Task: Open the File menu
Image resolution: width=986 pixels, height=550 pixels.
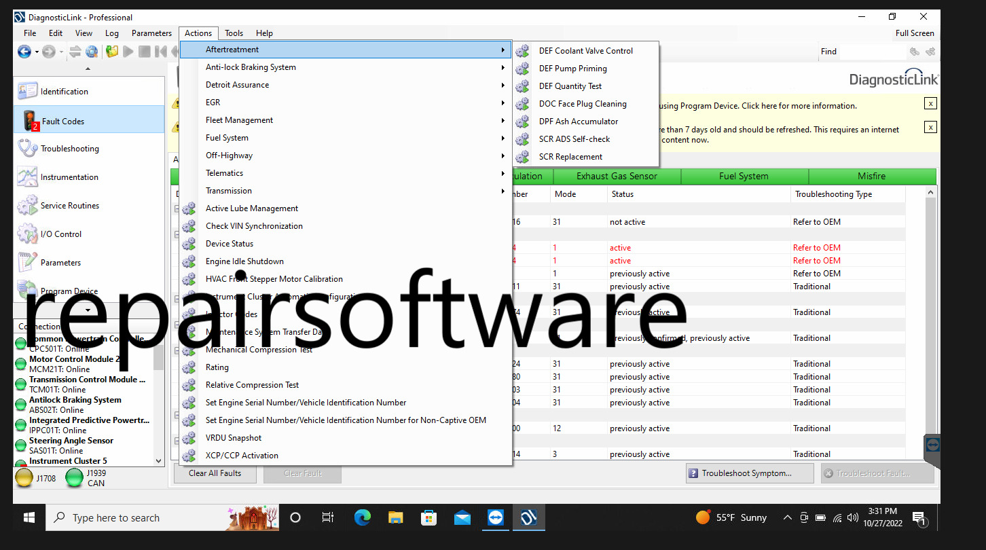Action: point(30,33)
